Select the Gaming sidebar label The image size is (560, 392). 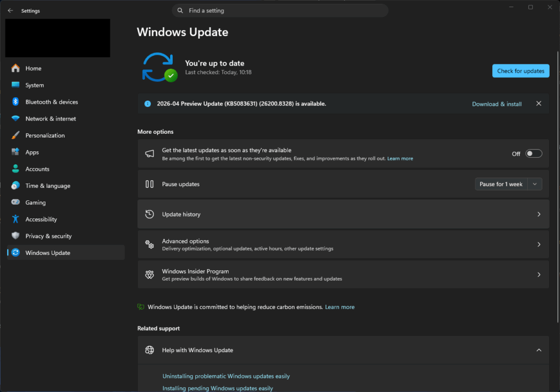tap(36, 202)
